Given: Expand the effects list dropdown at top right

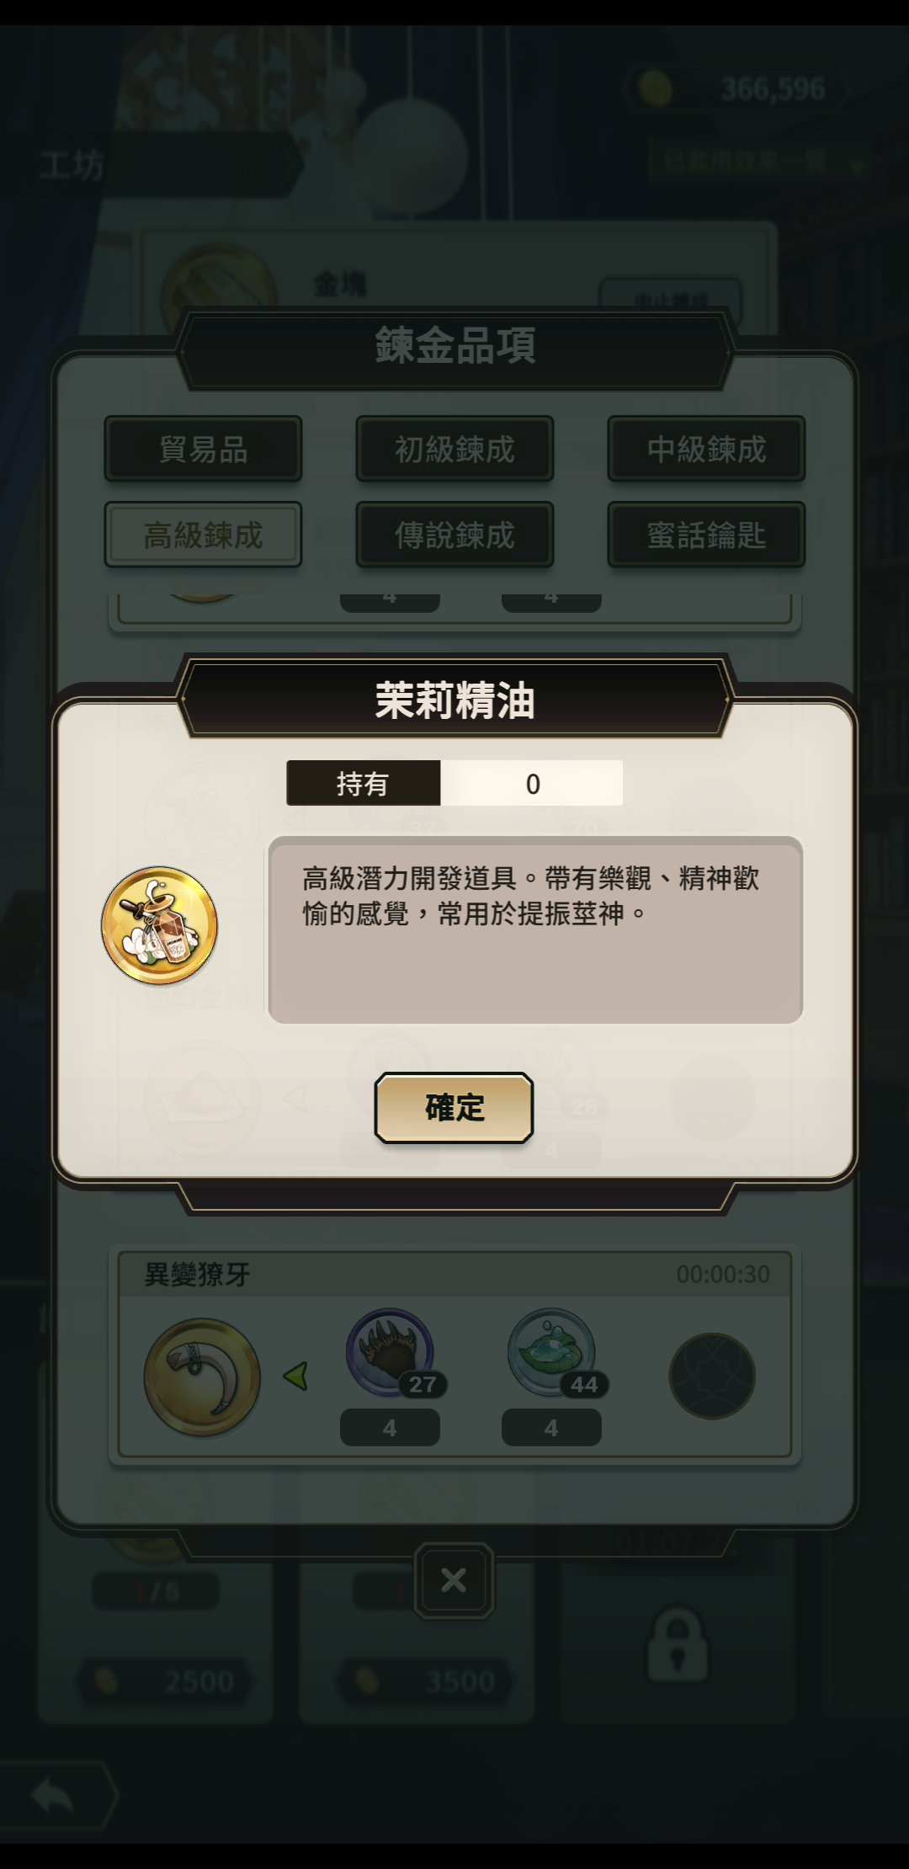Looking at the screenshot, I should [x=756, y=162].
